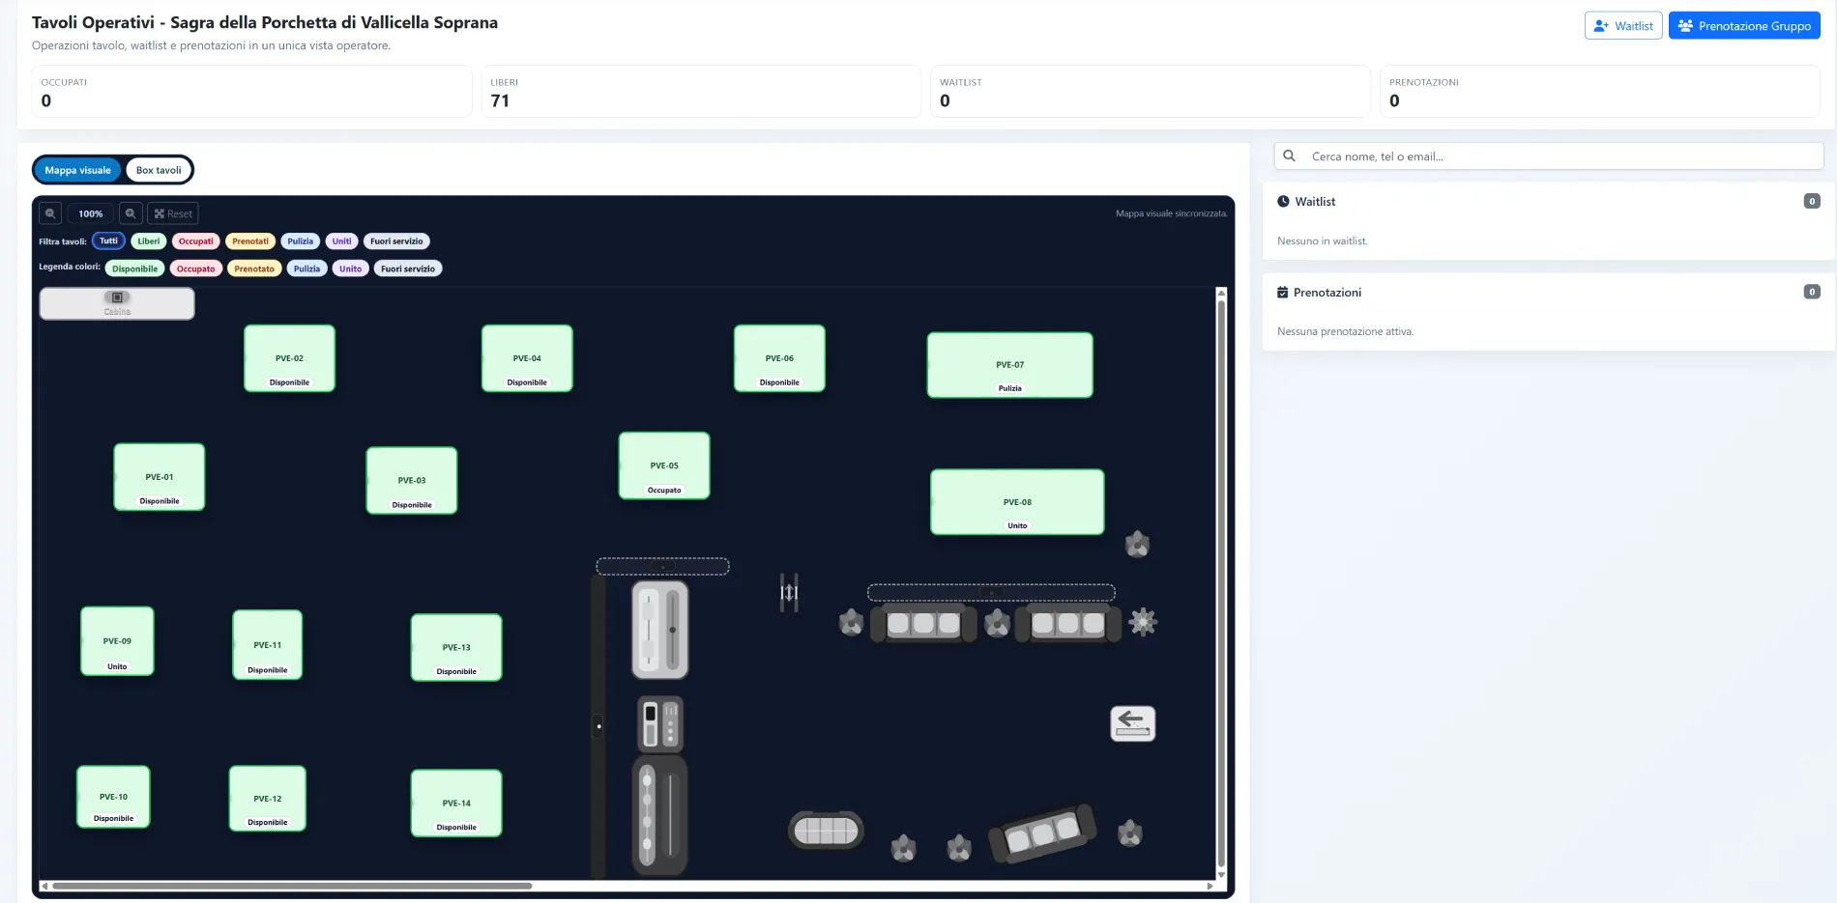Click the vertical arrows door icon on map

(789, 592)
